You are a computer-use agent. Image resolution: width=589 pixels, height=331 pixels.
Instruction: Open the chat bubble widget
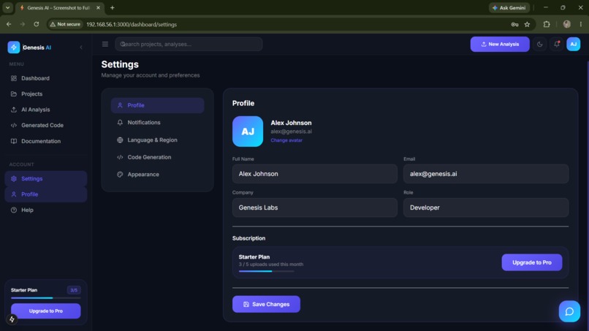point(569,311)
